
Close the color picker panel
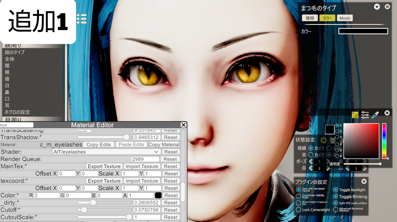pyautogui.click(x=387, y=113)
